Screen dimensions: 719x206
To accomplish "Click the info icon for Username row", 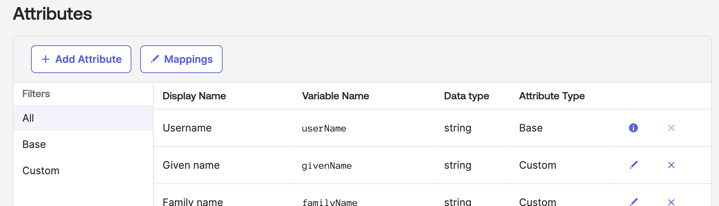I will coord(633,128).
